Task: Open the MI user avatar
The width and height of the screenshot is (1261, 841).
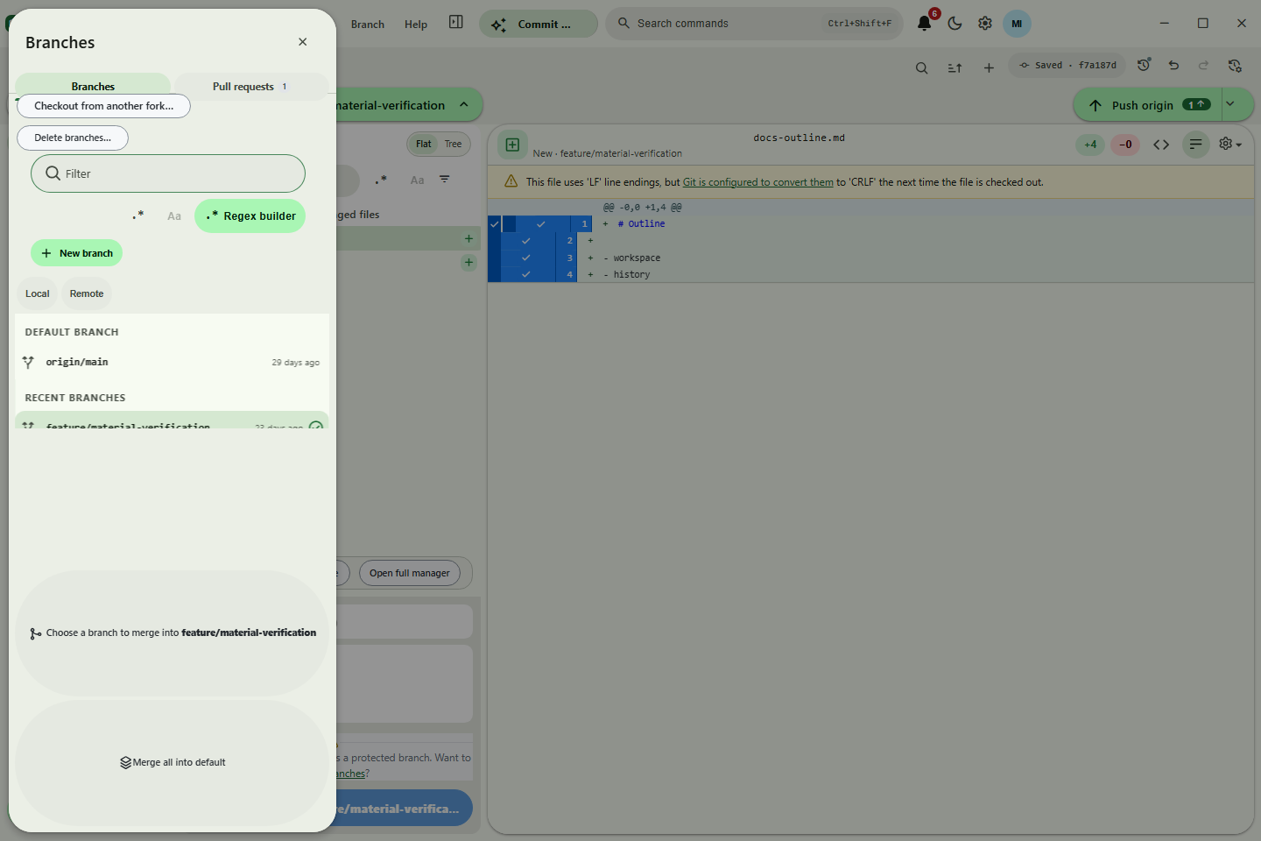Action: [1017, 24]
